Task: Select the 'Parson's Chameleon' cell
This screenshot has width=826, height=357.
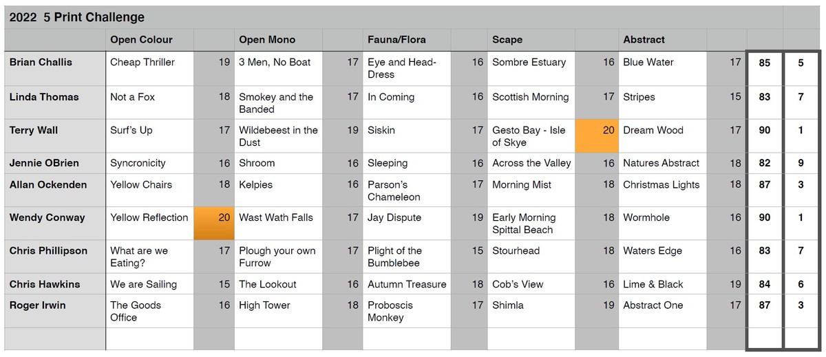Action: coord(407,191)
